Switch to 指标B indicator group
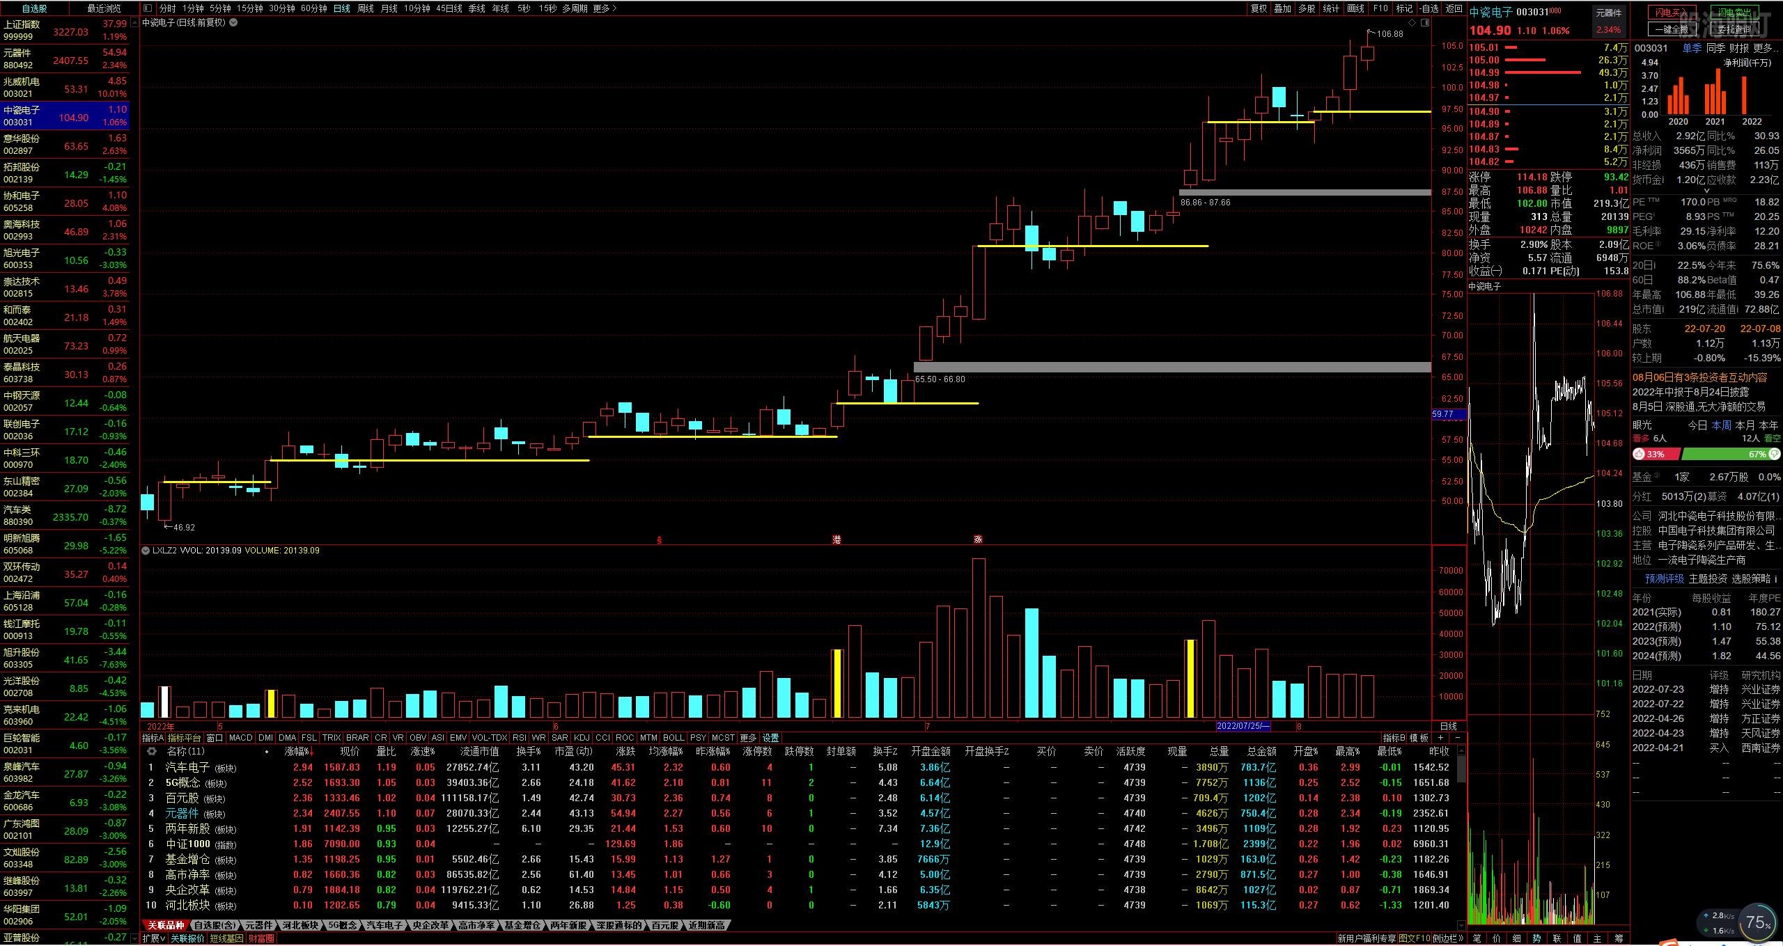The image size is (1783, 946). 1394,738
